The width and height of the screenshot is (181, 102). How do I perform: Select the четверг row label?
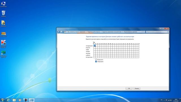(x=88, y=52)
